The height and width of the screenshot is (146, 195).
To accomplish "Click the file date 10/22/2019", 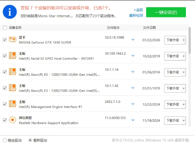I will [x=151, y=56].
